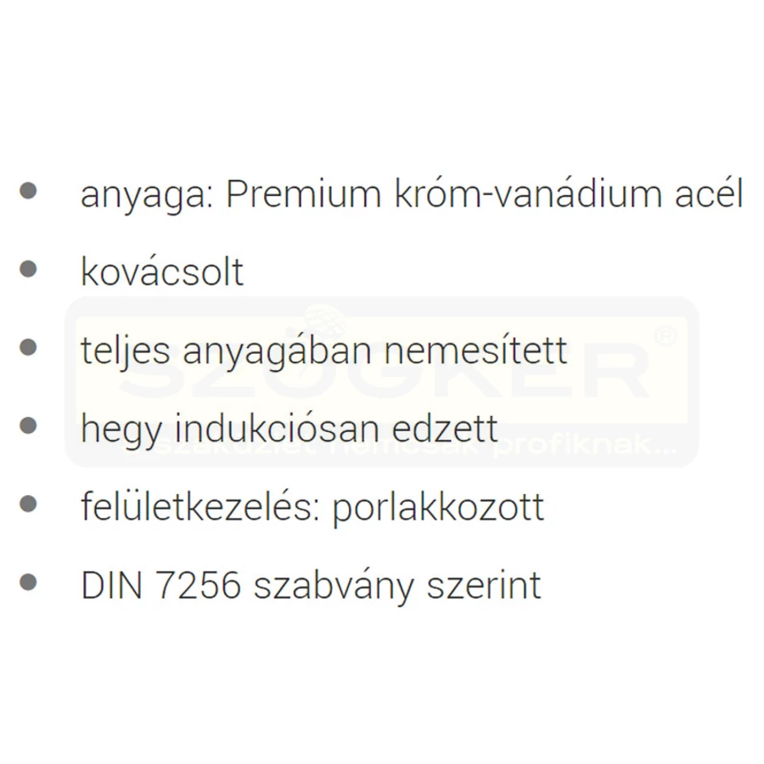764x764 pixels.
Task: Click the word 'edzett'
Action: [445, 428]
